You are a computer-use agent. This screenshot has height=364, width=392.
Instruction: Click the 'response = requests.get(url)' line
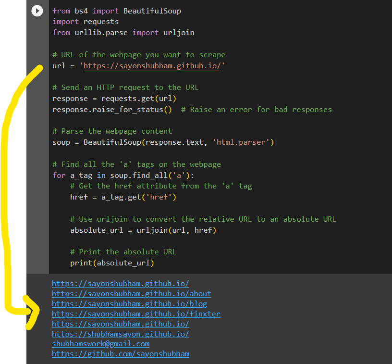(114, 99)
